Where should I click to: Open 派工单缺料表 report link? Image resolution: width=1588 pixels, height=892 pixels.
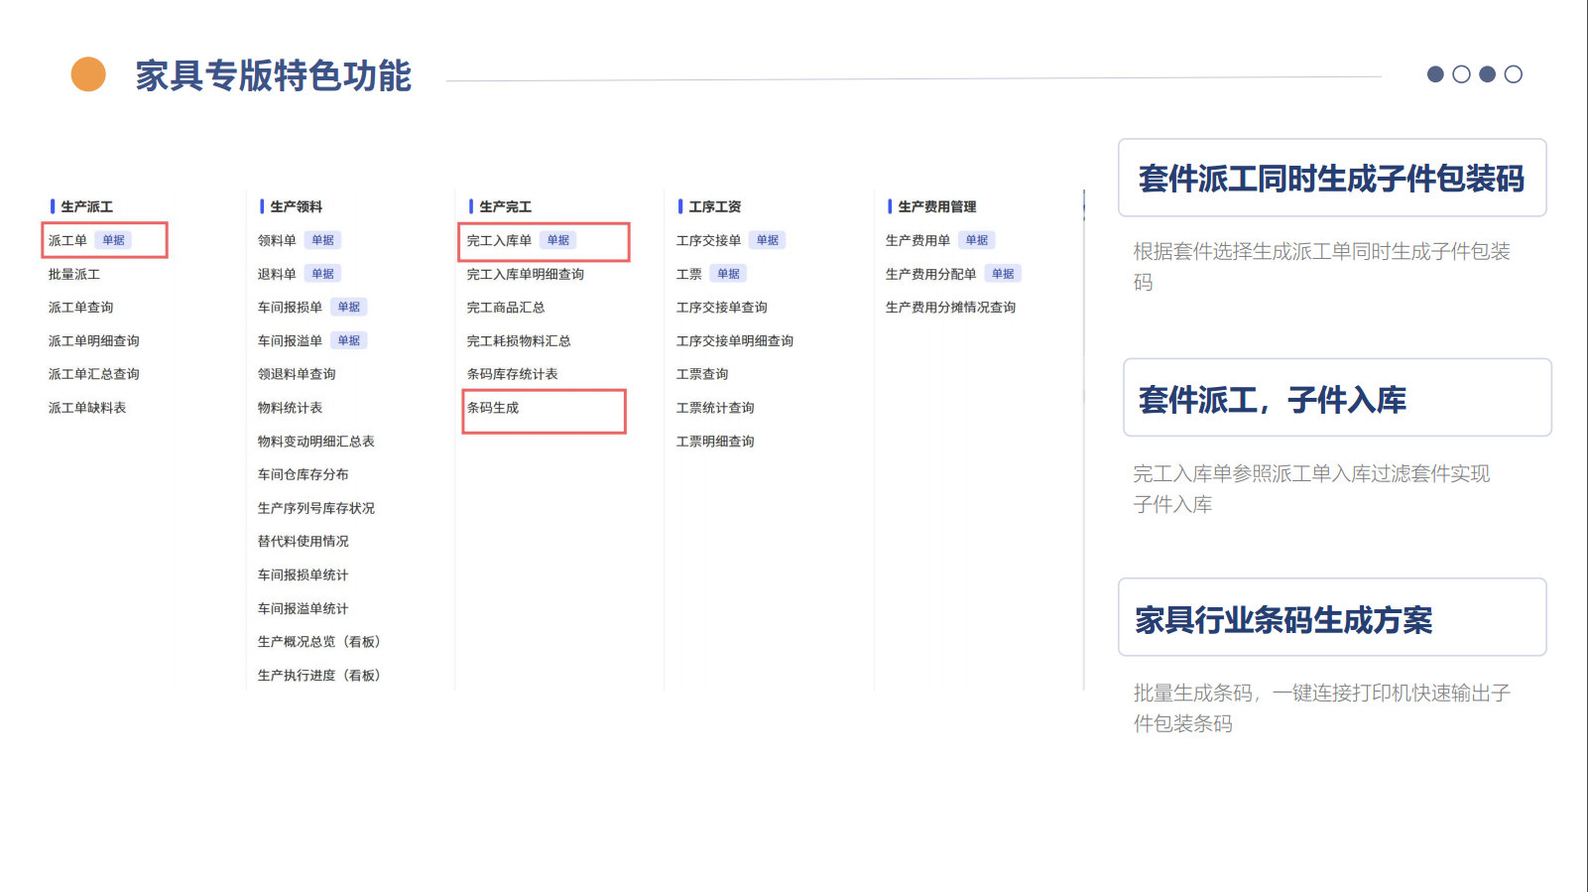point(87,408)
